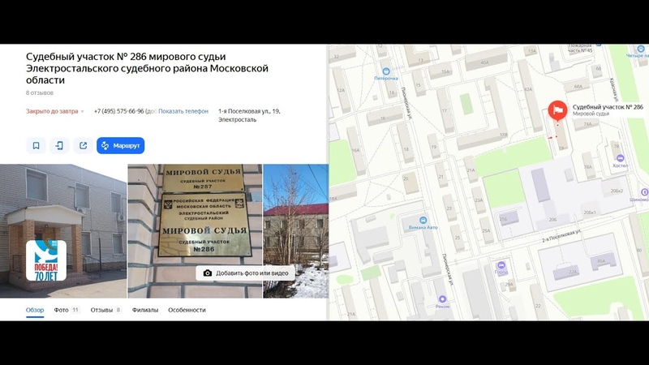Image resolution: width=649 pixels, height=365 pixels.
Task: Click the place title Судебный участок № 286 мирового судьи
Action: pos(147,68)
